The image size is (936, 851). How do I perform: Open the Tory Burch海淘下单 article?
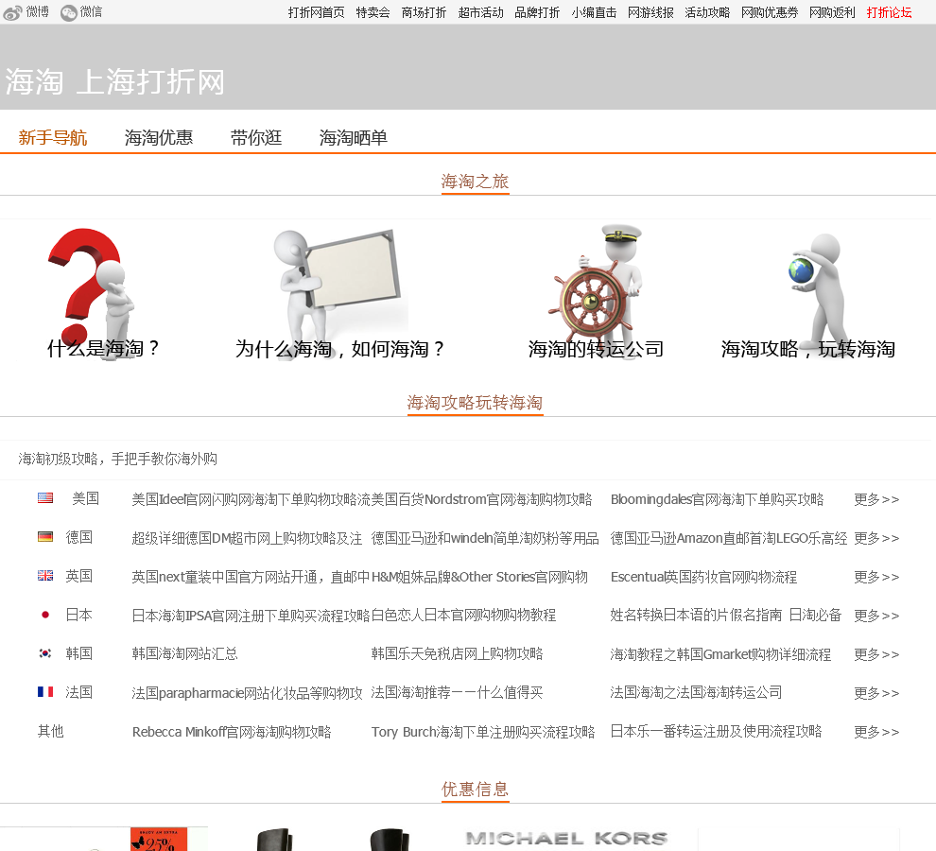[483, 732]
